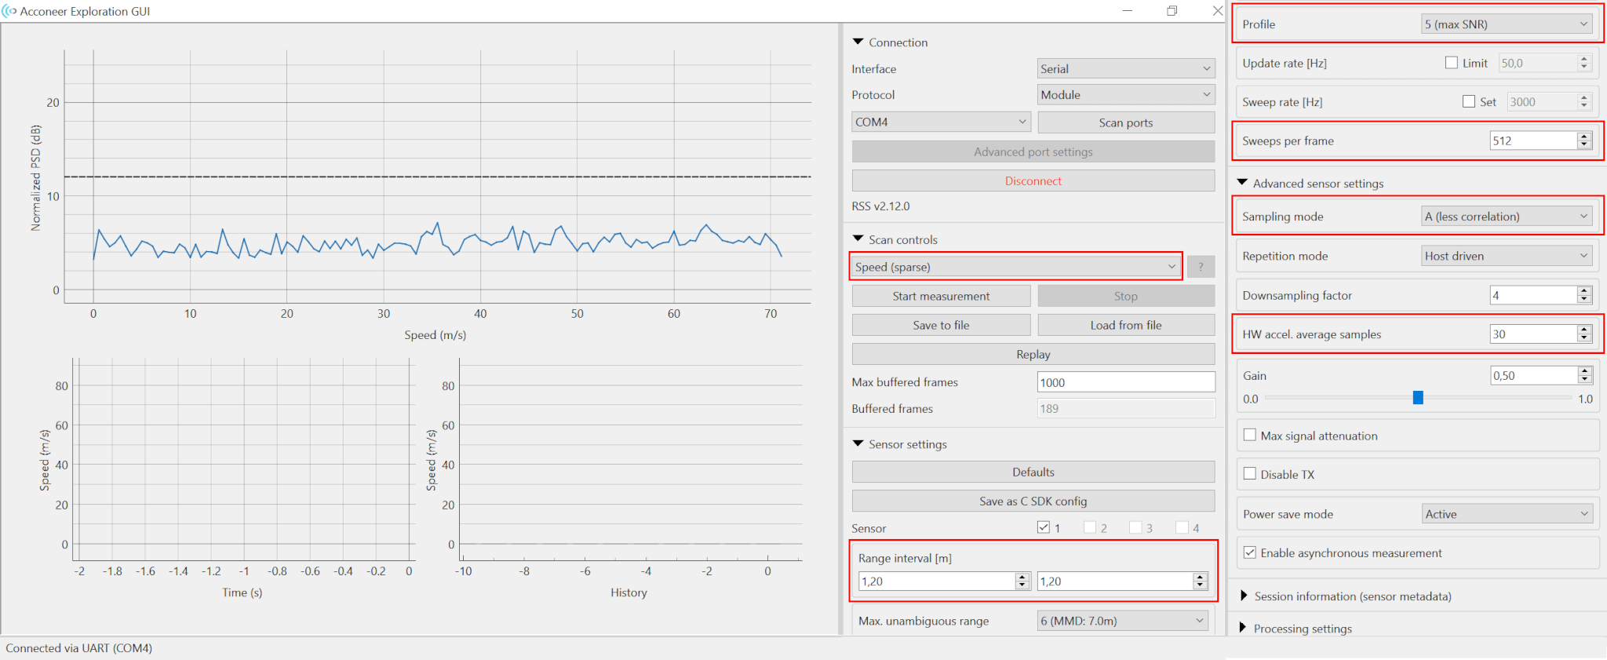Open the Speed (sparse) service dropdown

click(x=1016, y=267)
